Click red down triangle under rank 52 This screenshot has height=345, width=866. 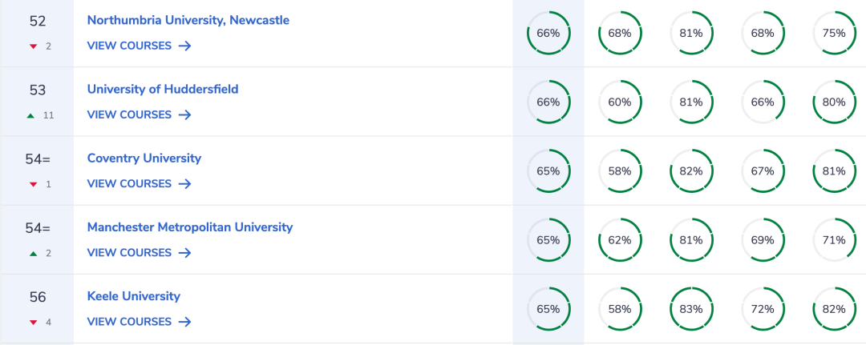click(33, 47)
